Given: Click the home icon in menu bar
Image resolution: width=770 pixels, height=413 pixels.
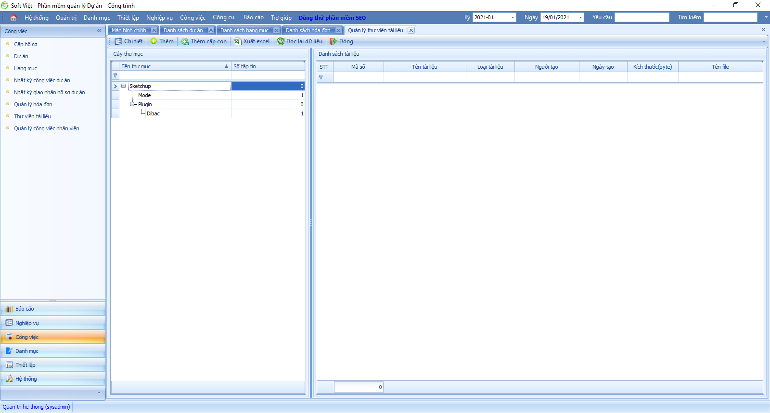Looking at the screenshot, I should click(x=13, y=17).
